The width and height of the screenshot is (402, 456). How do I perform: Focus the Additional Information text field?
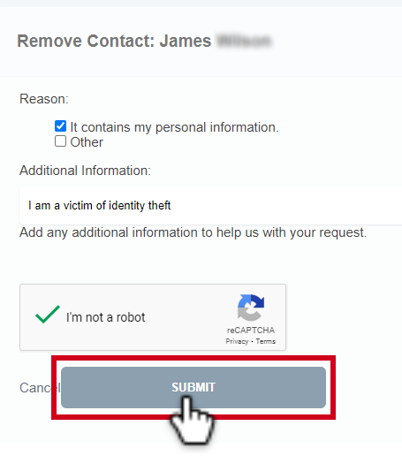pyautogui.click(x=210, y=205)
